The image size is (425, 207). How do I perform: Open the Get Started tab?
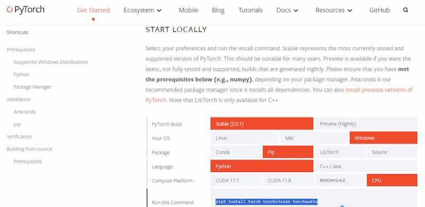(x=93, y=10)
